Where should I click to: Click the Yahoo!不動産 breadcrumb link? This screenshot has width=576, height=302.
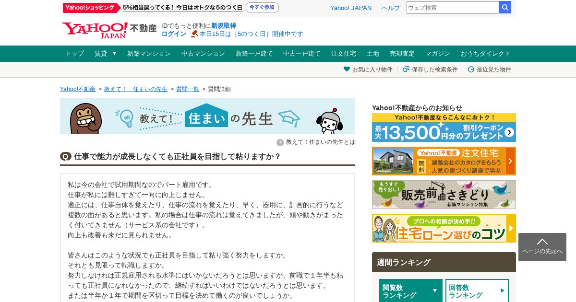click(78, 89)
